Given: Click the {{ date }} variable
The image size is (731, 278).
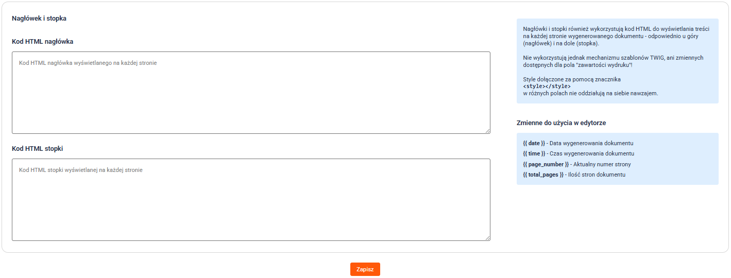Looking at the screenshot, I should tap(534, 143).
